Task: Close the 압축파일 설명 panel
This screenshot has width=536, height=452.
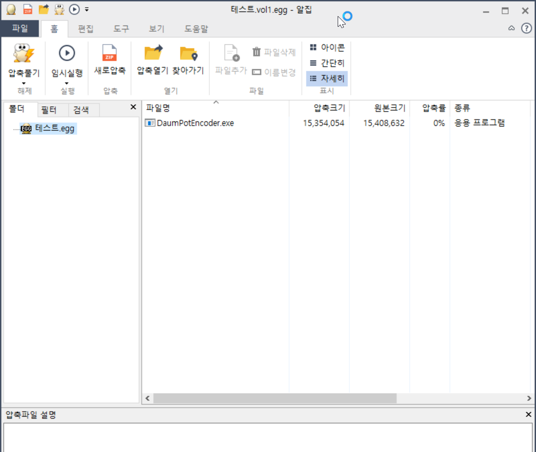Action: coord(528,414)
